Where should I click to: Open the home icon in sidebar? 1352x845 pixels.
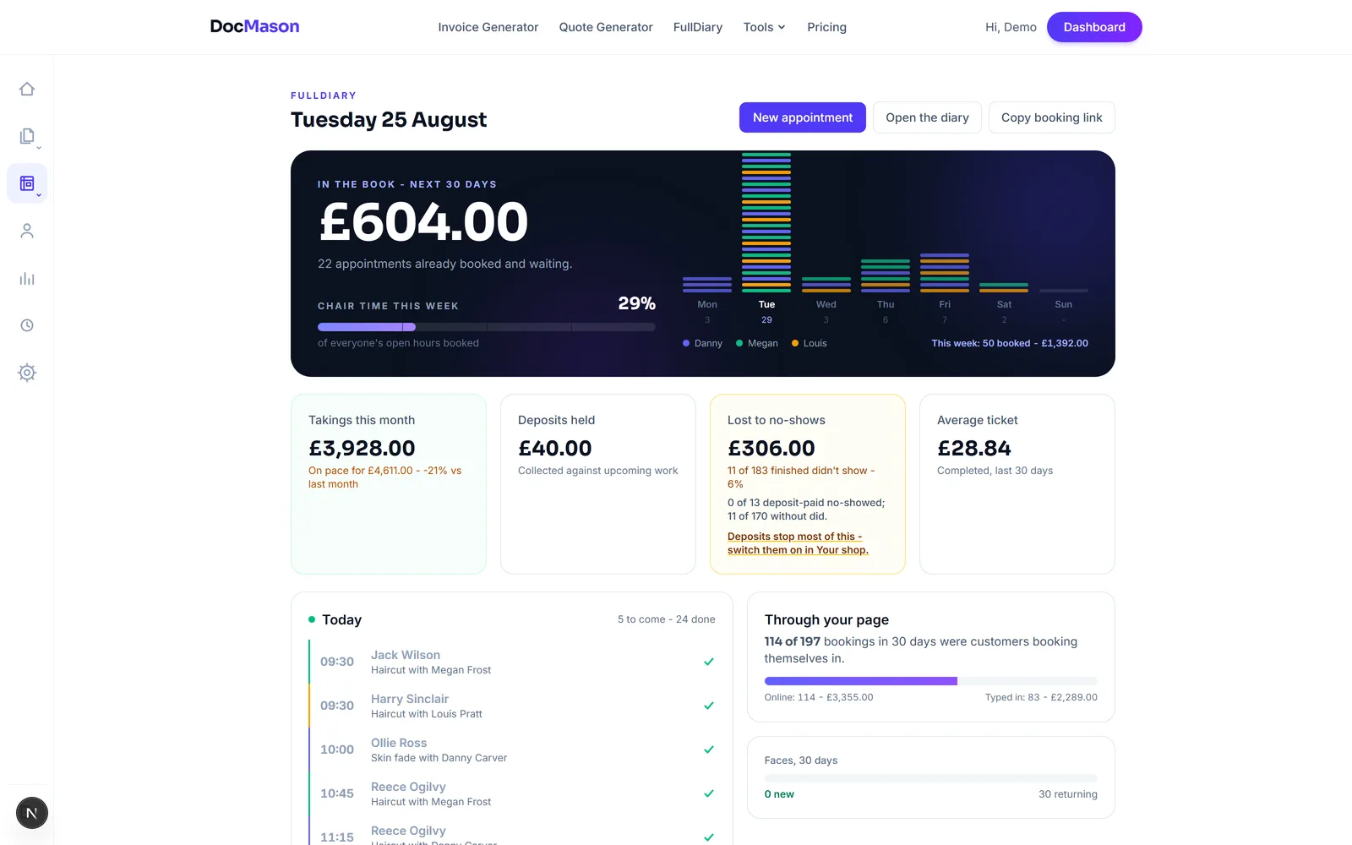(x=27, y=89)
